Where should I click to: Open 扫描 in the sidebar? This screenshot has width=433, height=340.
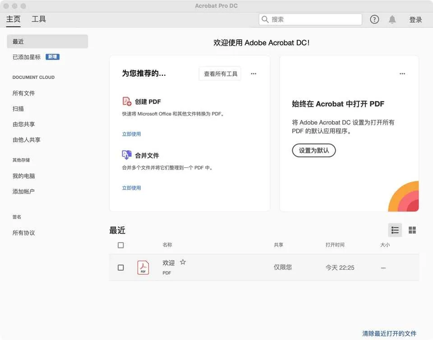[18, 109]
